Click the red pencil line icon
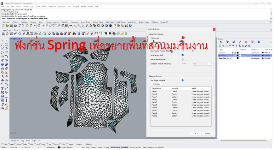The image size is (274, 150). [x=88, y=34]
